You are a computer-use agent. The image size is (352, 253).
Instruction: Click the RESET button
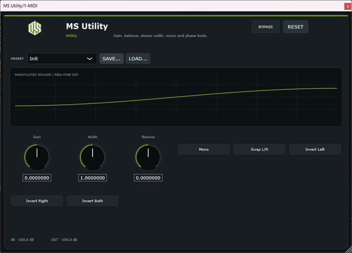click(296, 27)
